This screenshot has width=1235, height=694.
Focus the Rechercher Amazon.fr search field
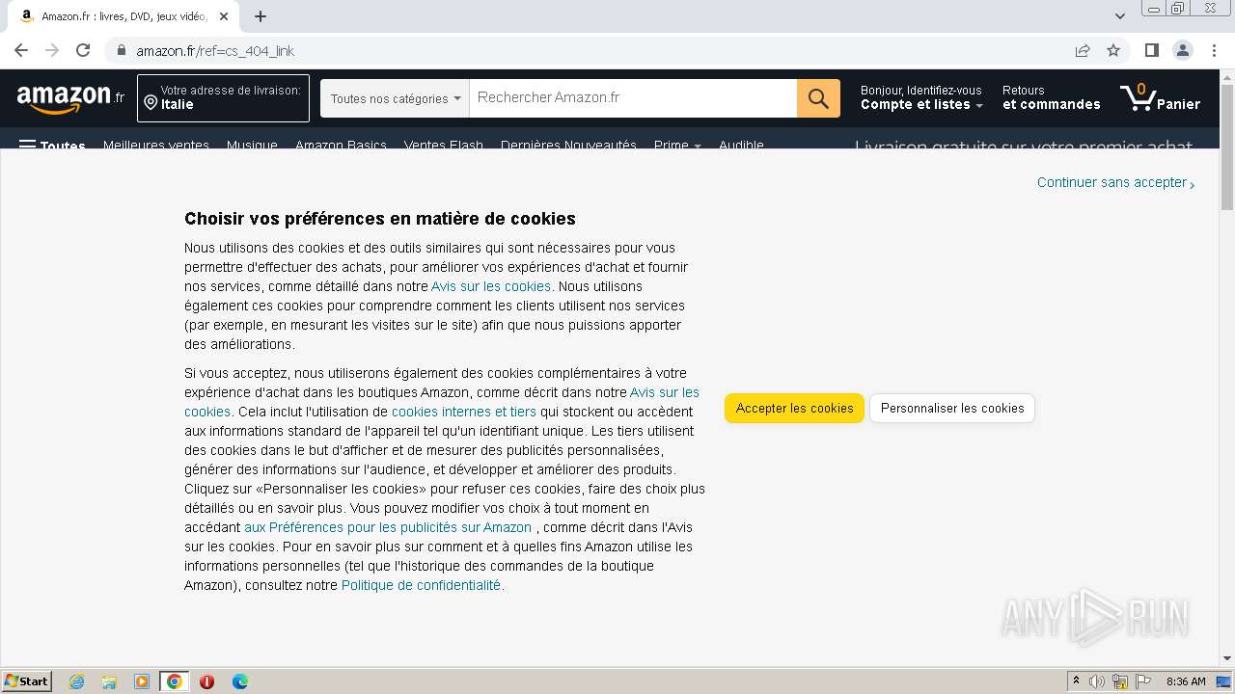[x=633, y=98]
